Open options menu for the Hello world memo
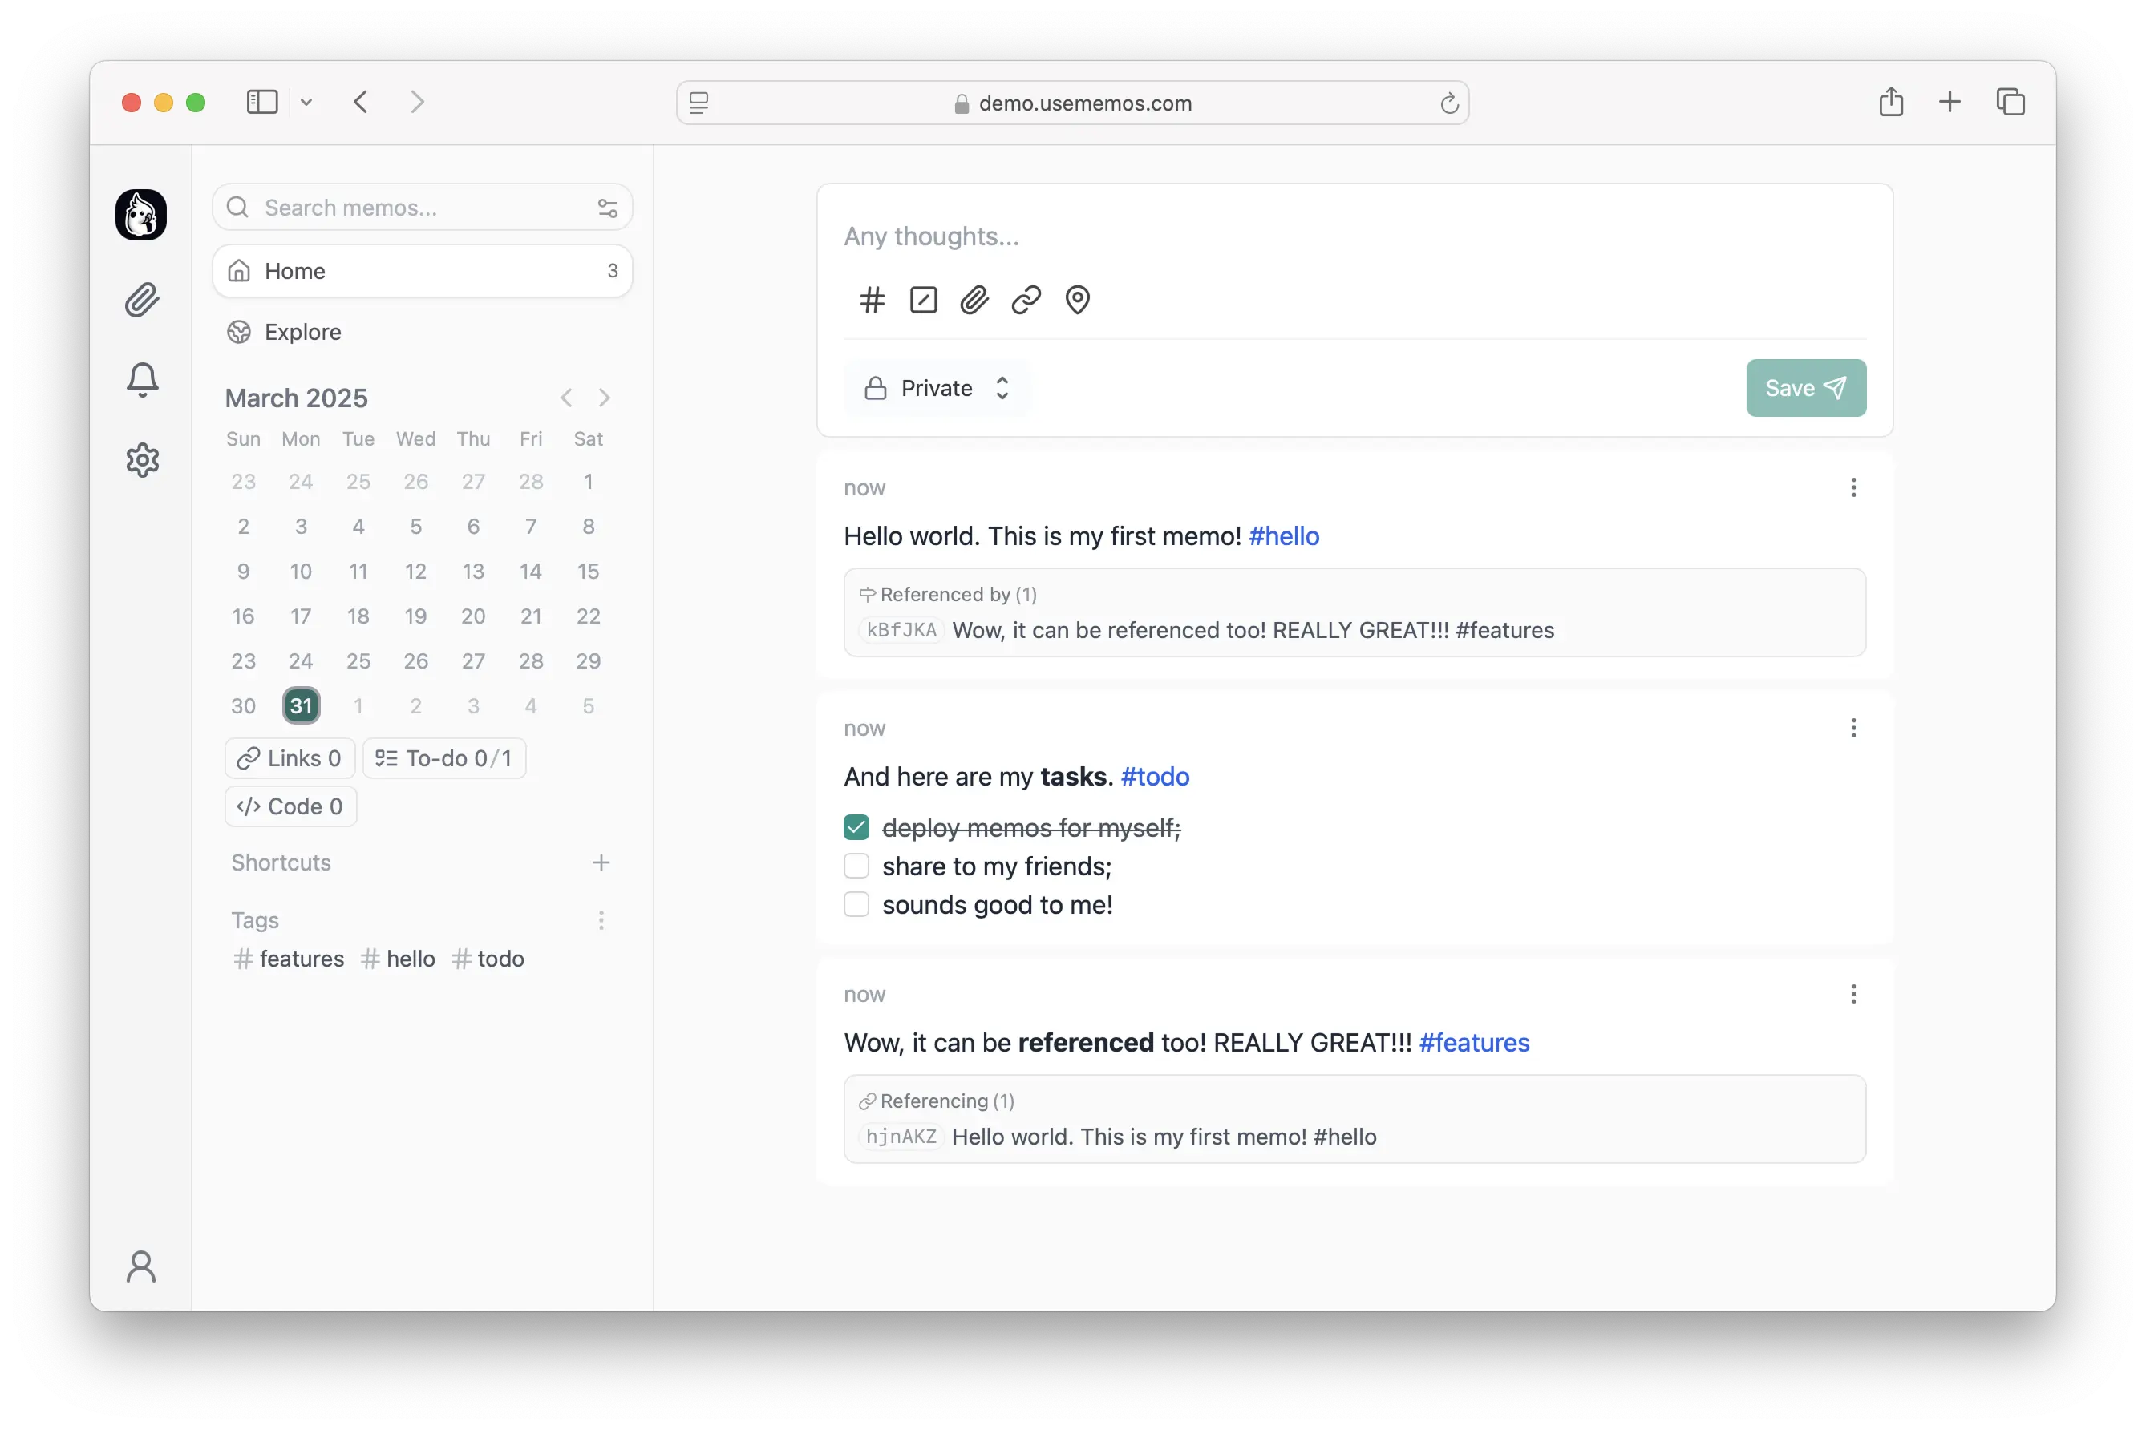Viewport: 2146px width, 1430px height. (x=1853, y=487)
